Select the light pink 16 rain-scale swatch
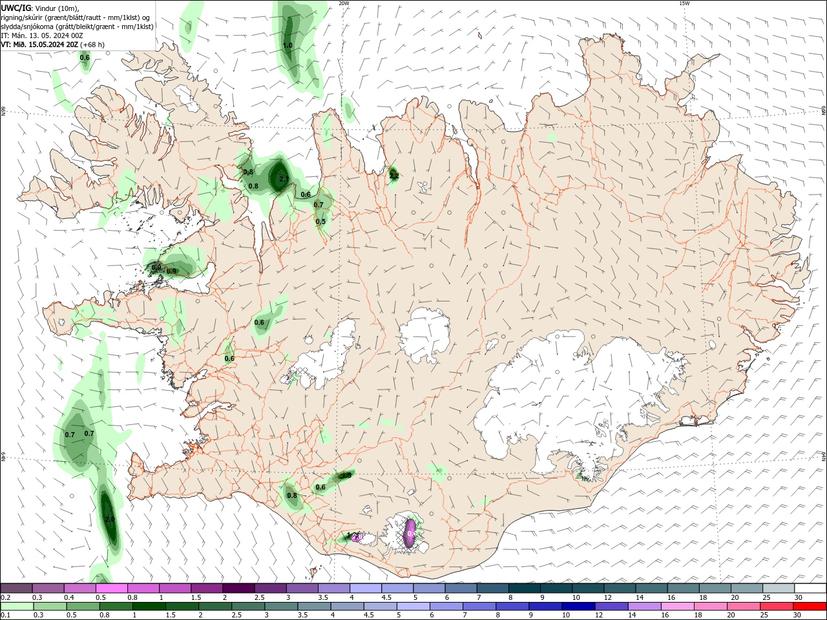 pos(677,606)
